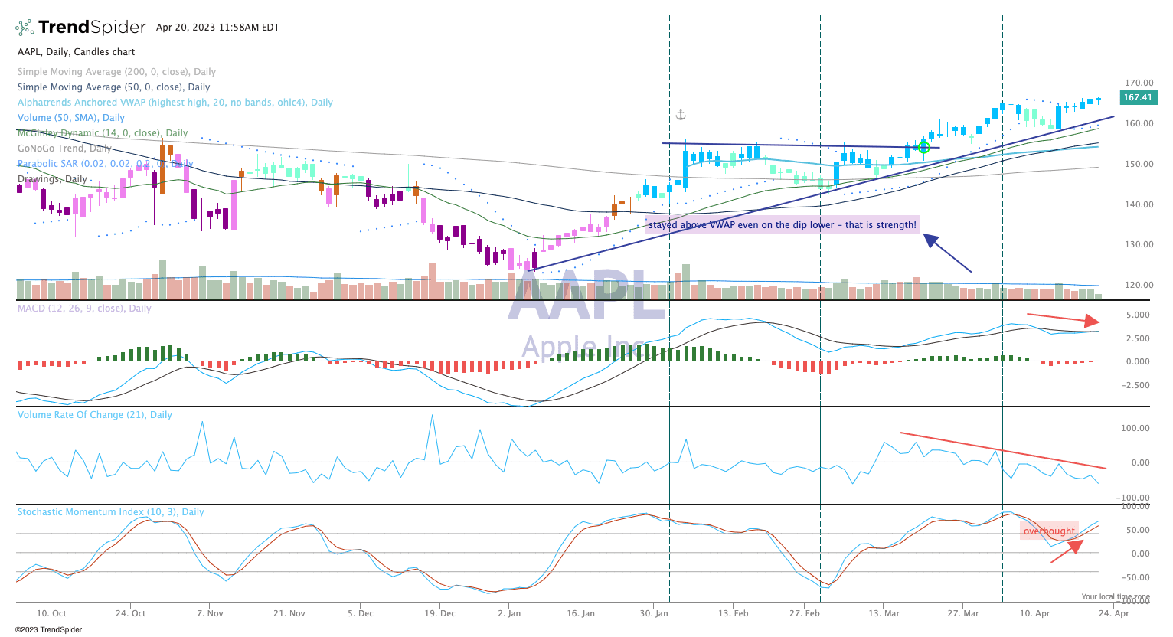Click the 2.500 MACD axis label
Image resolution: width=1173 pixels, height=637 pixels.
click(x=1138, y=338)
